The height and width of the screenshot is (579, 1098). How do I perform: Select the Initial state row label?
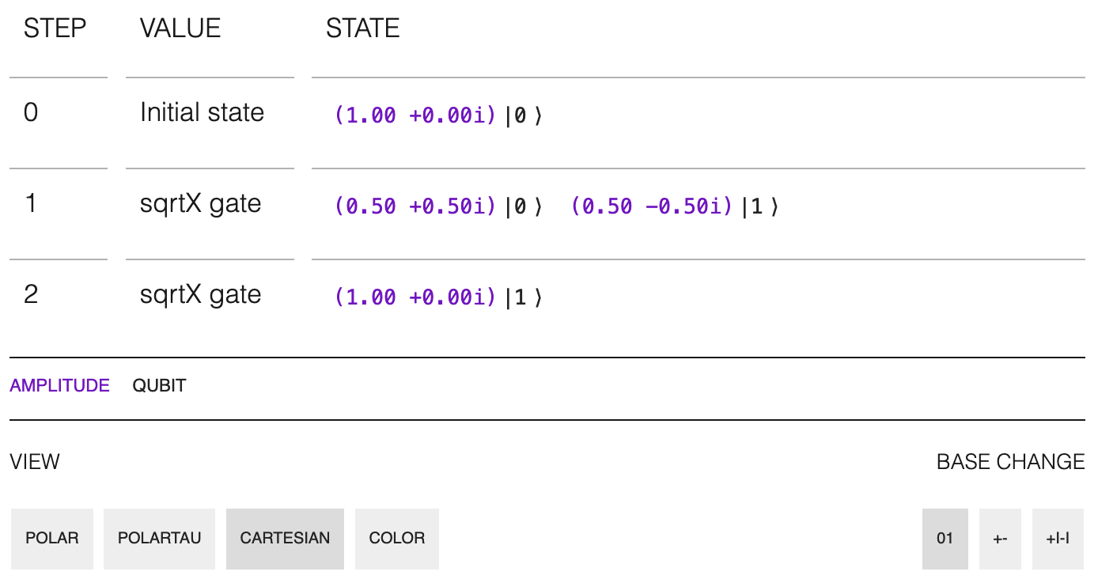click(x=202, y=113)
